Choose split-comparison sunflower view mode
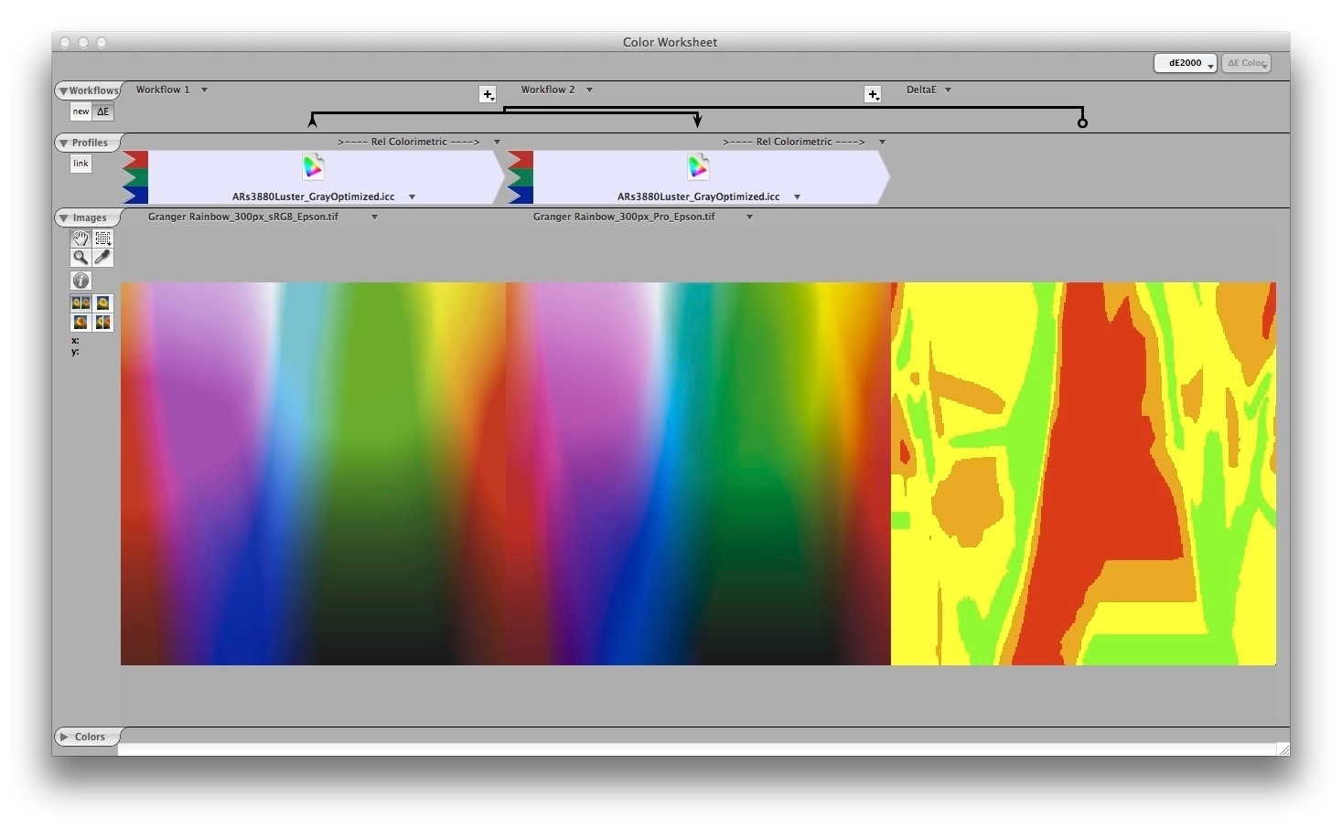Screen dimensions: 1342x828 coord(102,322)
